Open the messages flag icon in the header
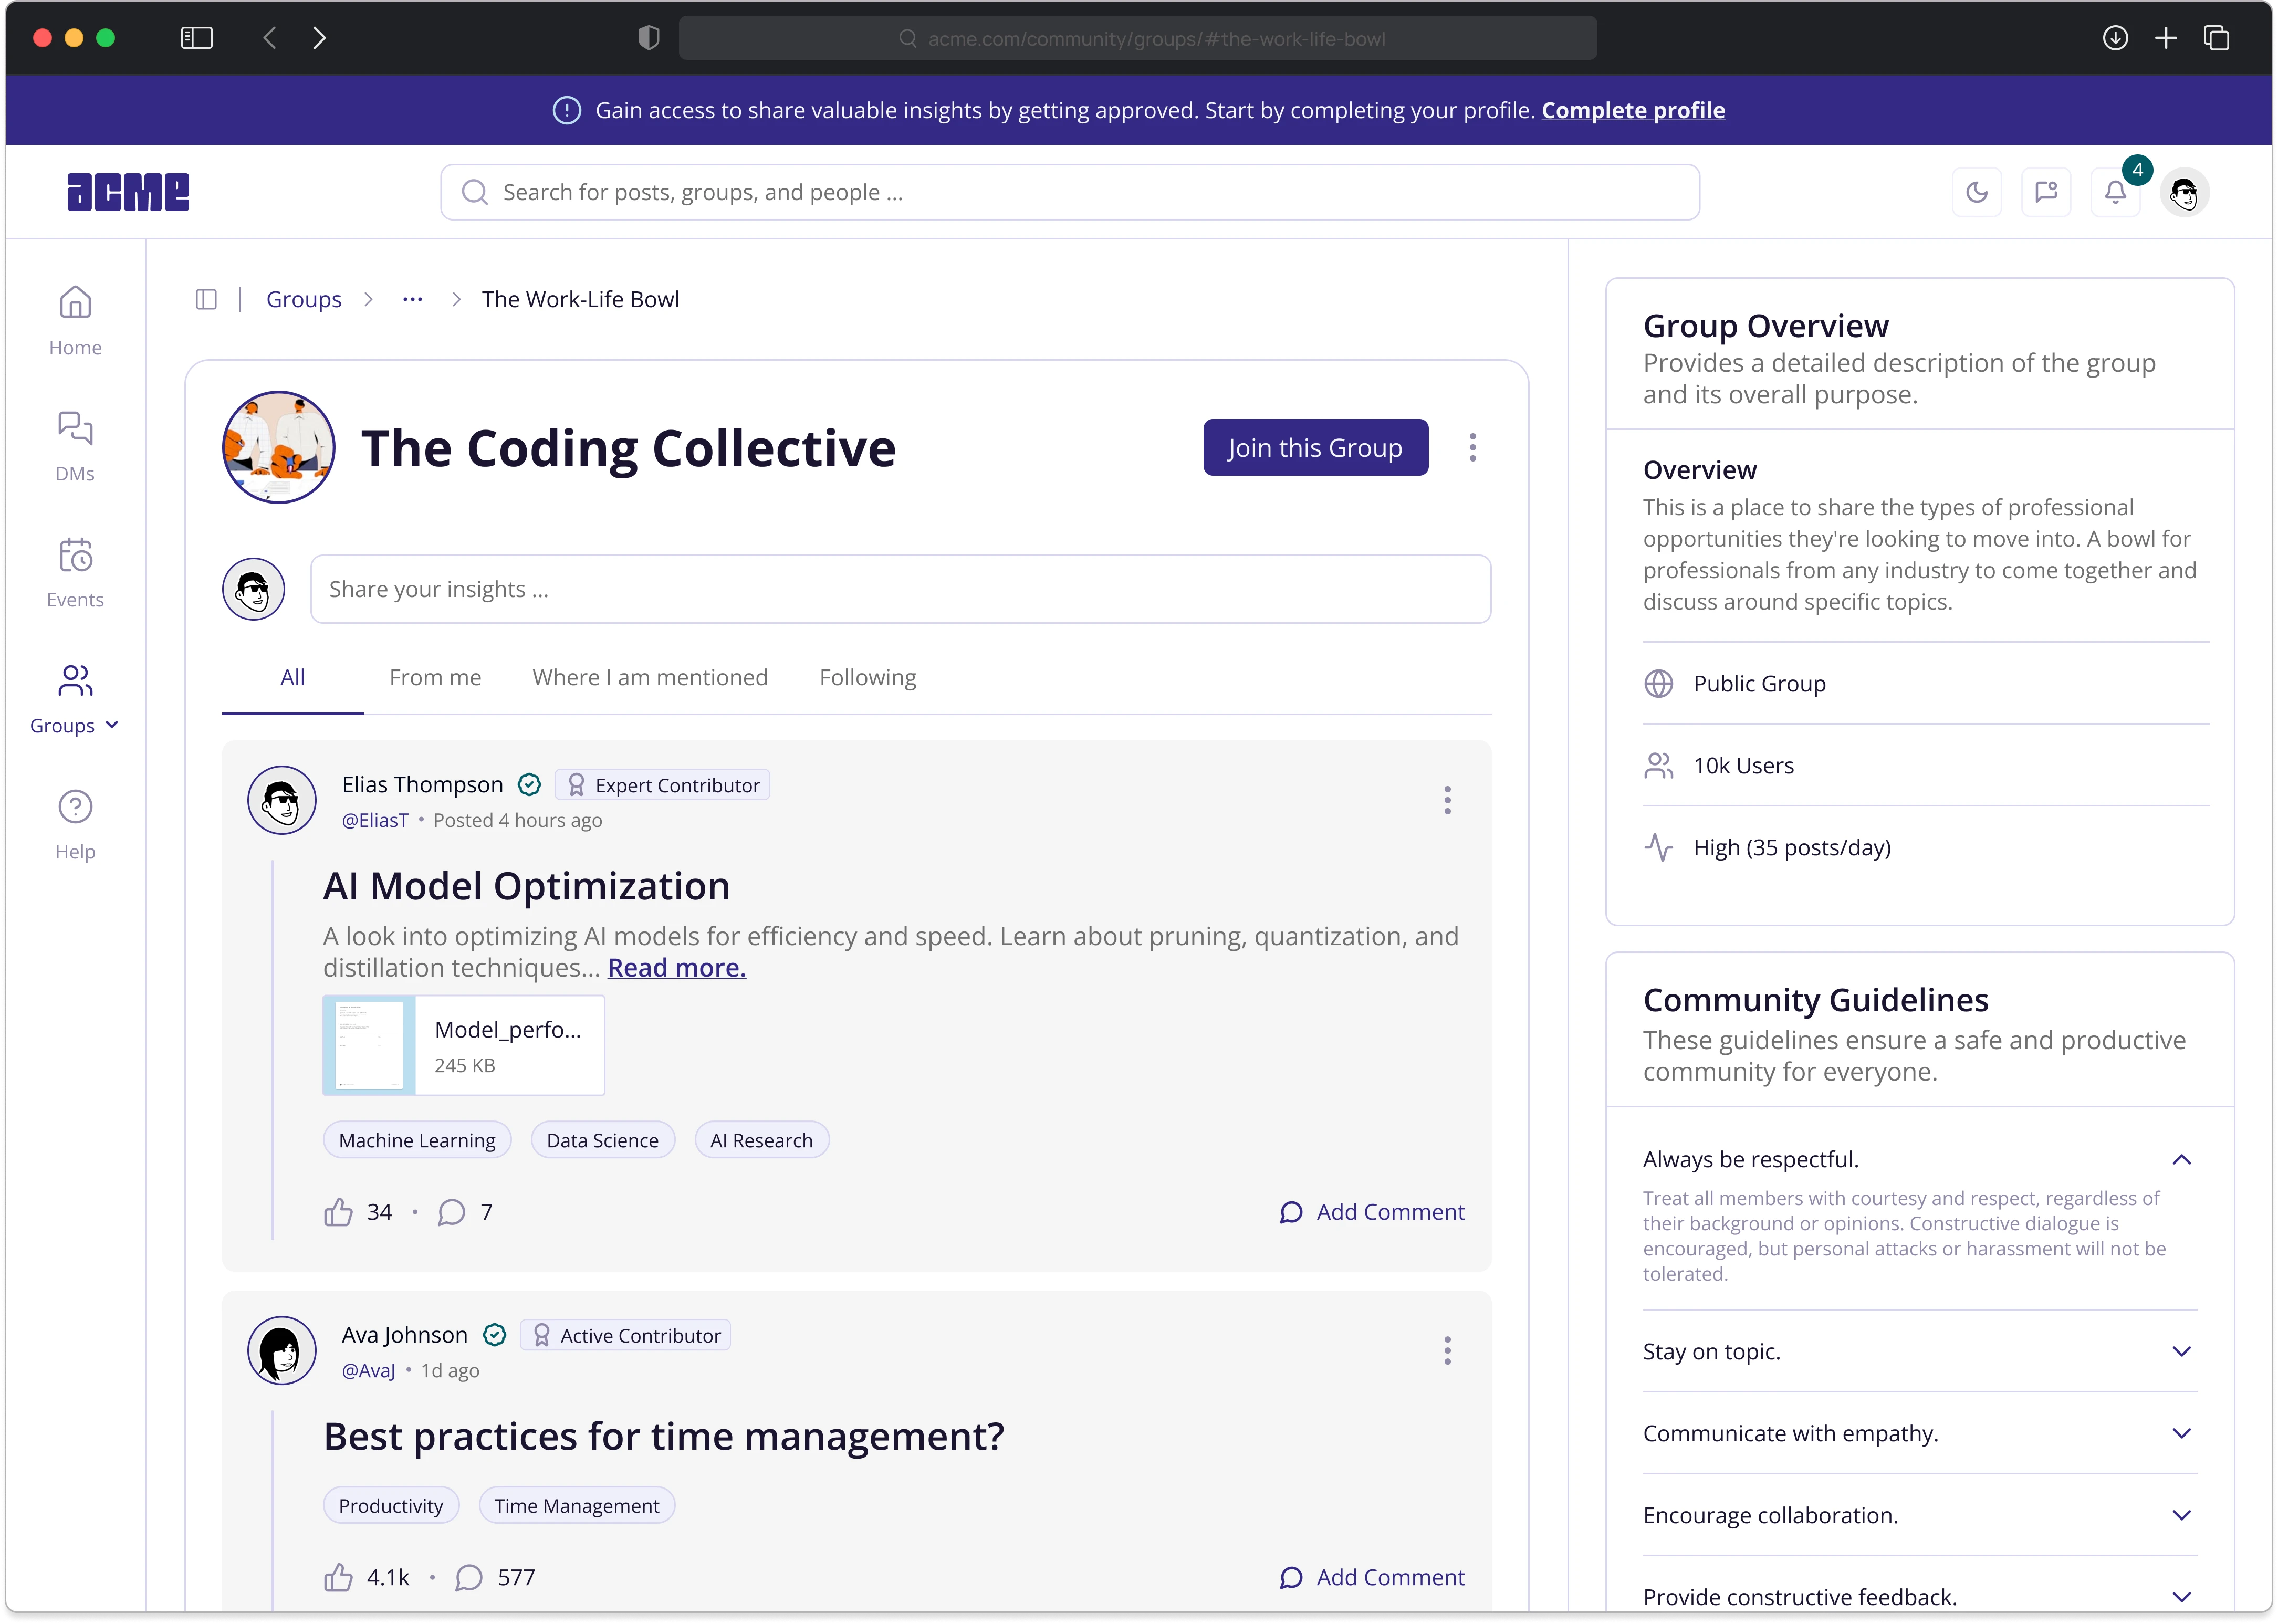Screen dimensions: 2278x1624 pyautogui.click(x=2045, y=192)
